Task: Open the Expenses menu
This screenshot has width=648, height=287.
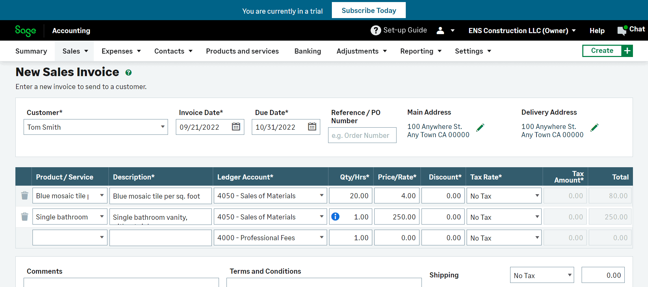Action: point(121,51)
